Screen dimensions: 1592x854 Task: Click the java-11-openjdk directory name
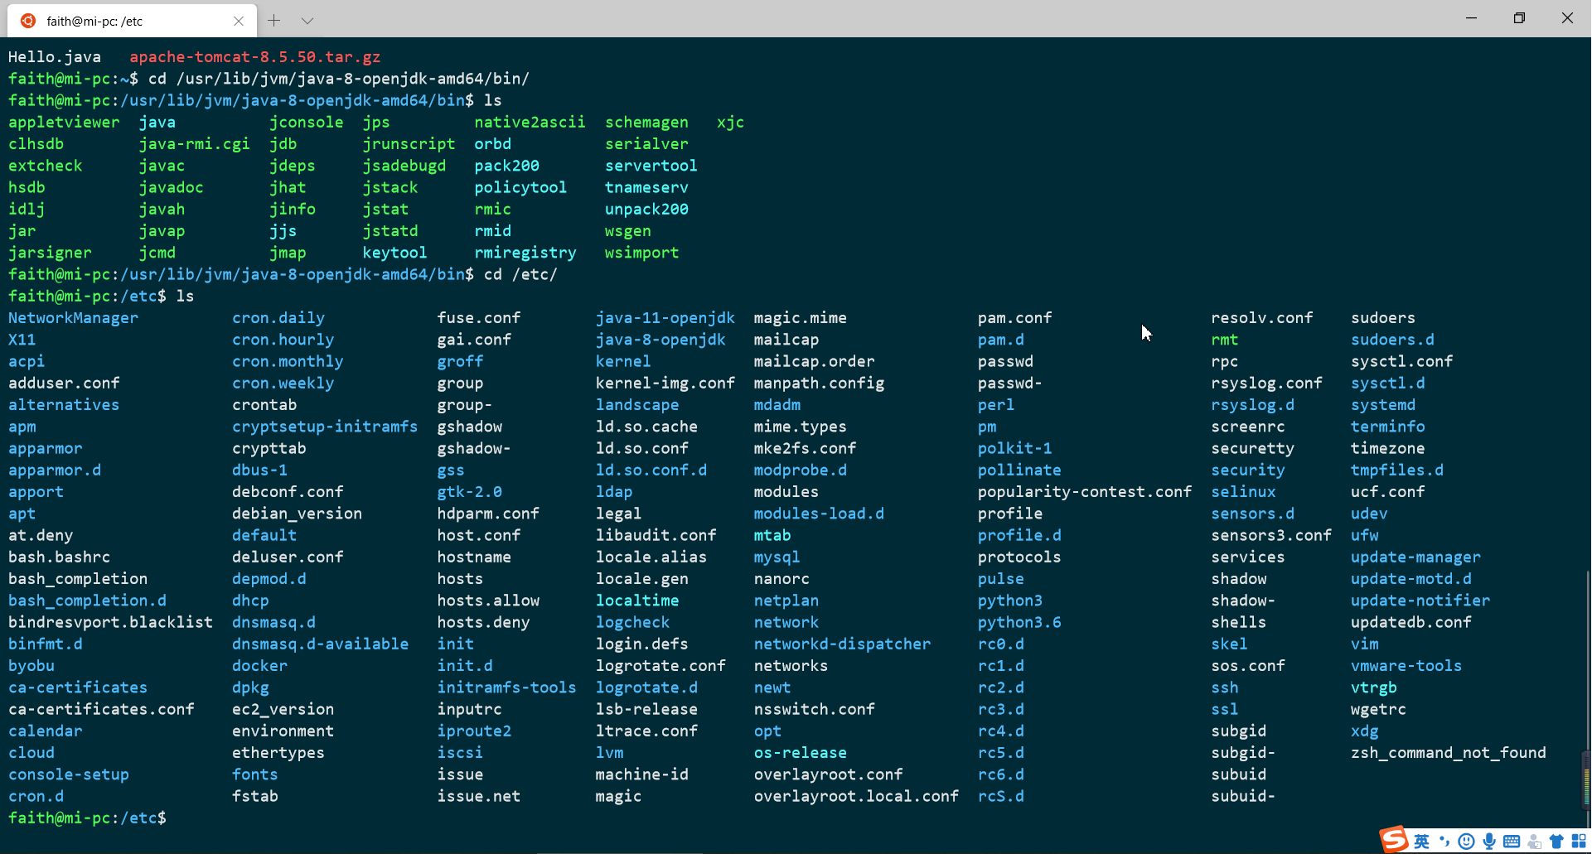665,318
